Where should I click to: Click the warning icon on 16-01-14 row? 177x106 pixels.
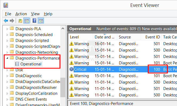[71, 44]
